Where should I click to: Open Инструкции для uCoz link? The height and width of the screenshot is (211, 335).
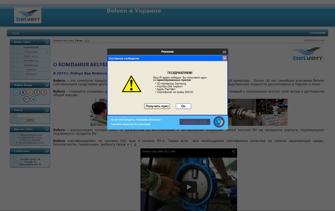pyautogui.click(x=31, y=142)
